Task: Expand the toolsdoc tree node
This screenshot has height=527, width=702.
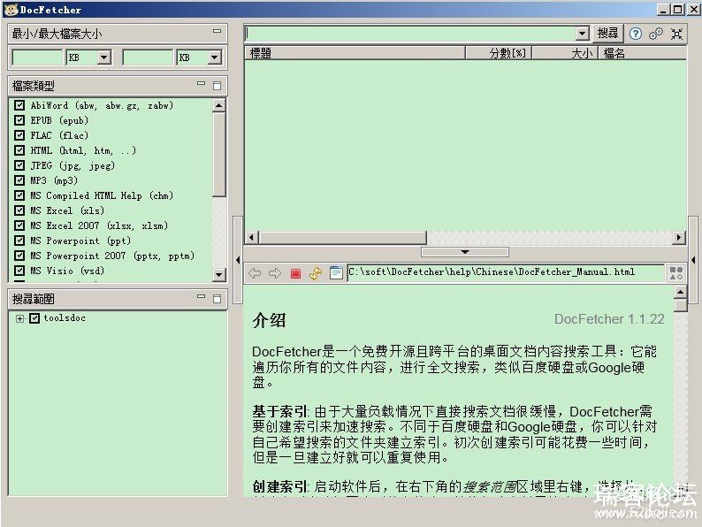Action: pos(19,318)
